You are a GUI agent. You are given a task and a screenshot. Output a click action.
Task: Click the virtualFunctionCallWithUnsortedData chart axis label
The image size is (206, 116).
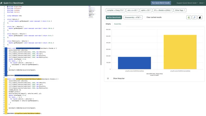click(x=180, y=71)
